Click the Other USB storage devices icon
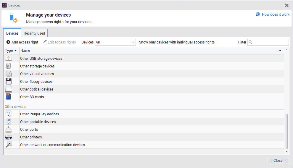 click(9, 59)
